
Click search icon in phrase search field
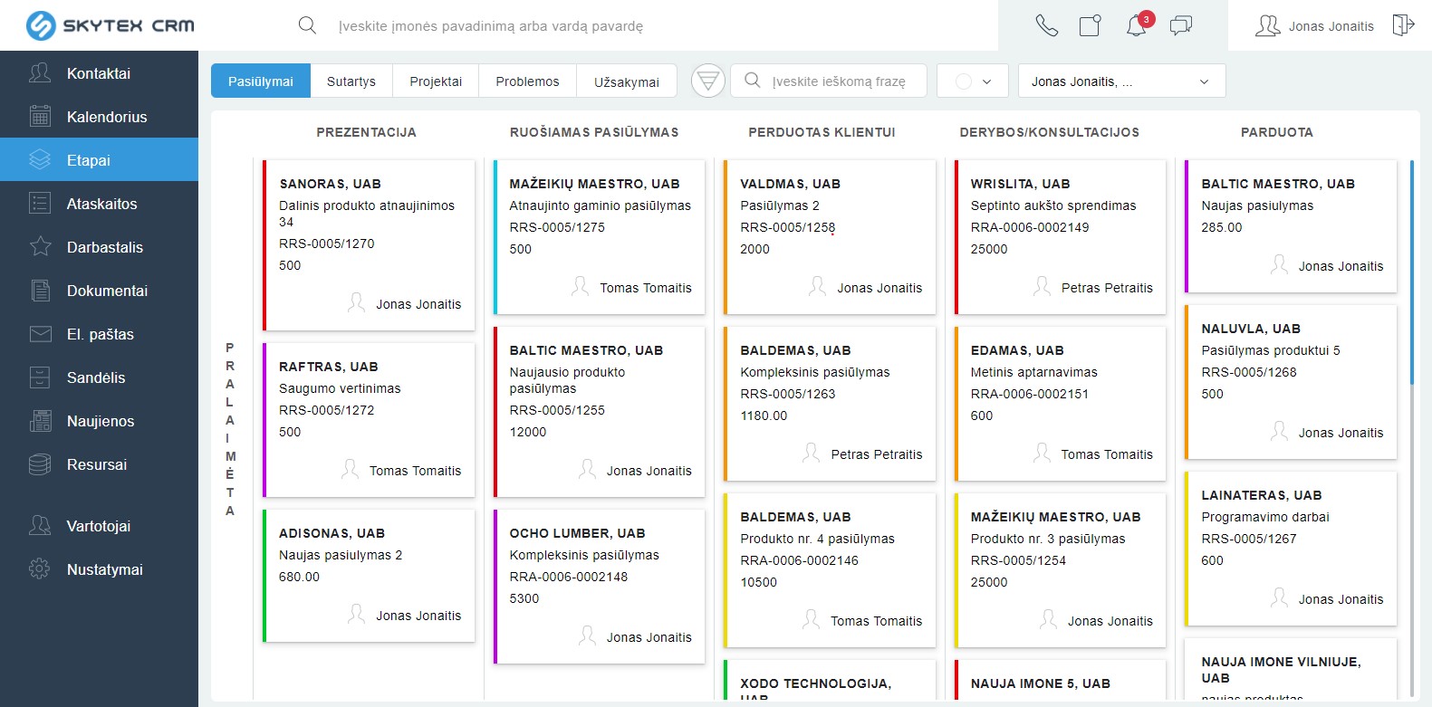coord(752,81)
